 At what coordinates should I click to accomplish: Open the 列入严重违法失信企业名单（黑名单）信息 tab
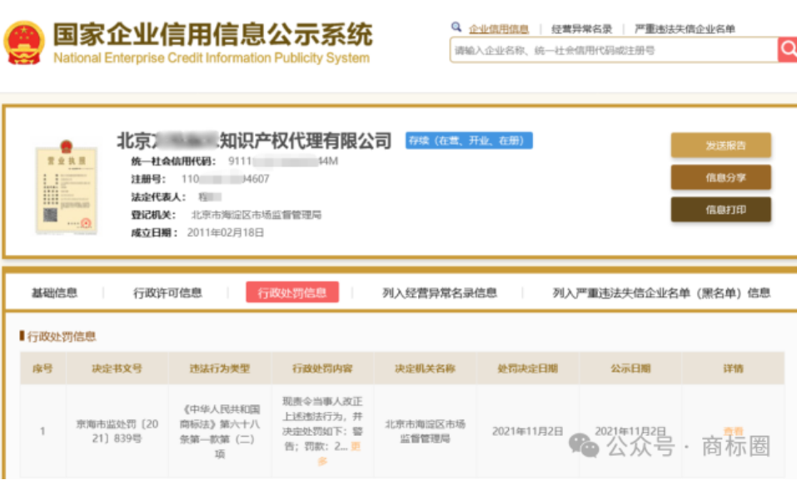[661, 293]
